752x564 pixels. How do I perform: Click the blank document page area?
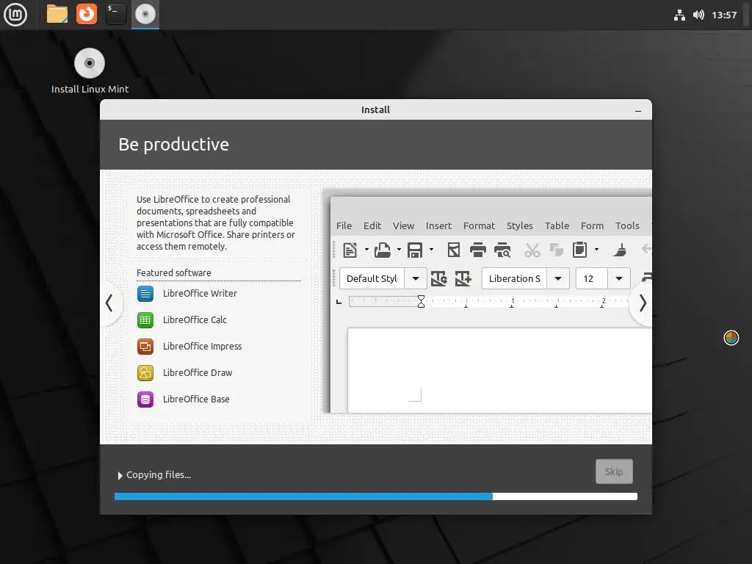coord(499,370)
